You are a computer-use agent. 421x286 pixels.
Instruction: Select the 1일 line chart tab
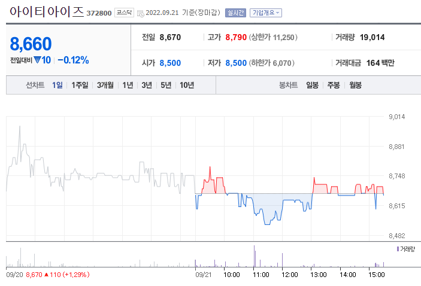(x=57, y=85)
